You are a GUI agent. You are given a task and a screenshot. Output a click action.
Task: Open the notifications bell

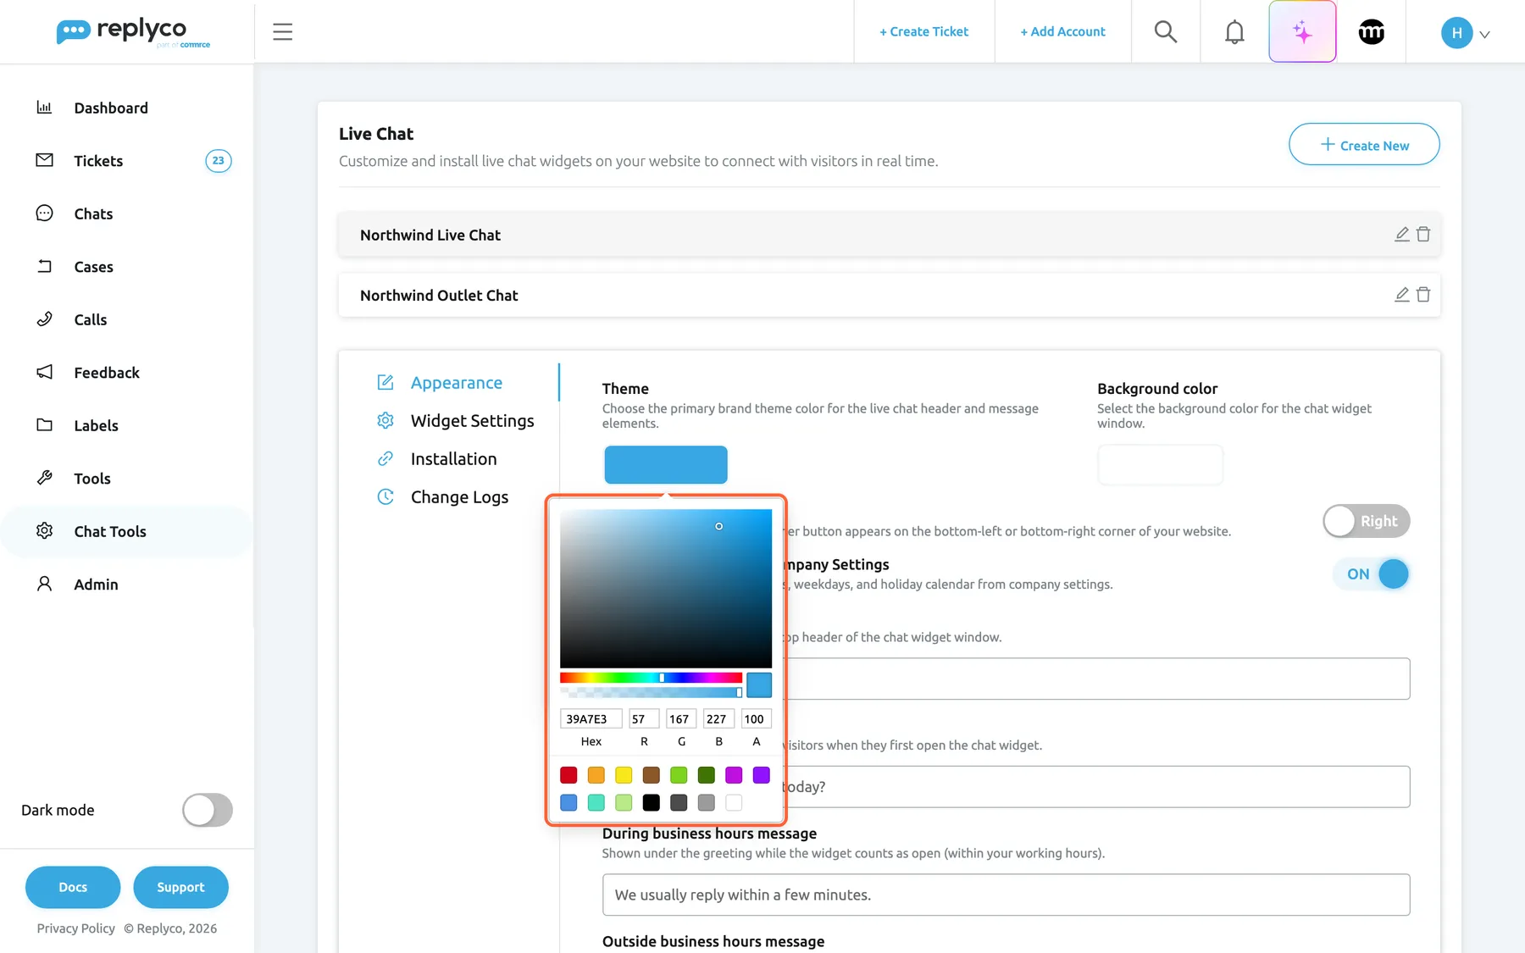tap(1234, 32)
